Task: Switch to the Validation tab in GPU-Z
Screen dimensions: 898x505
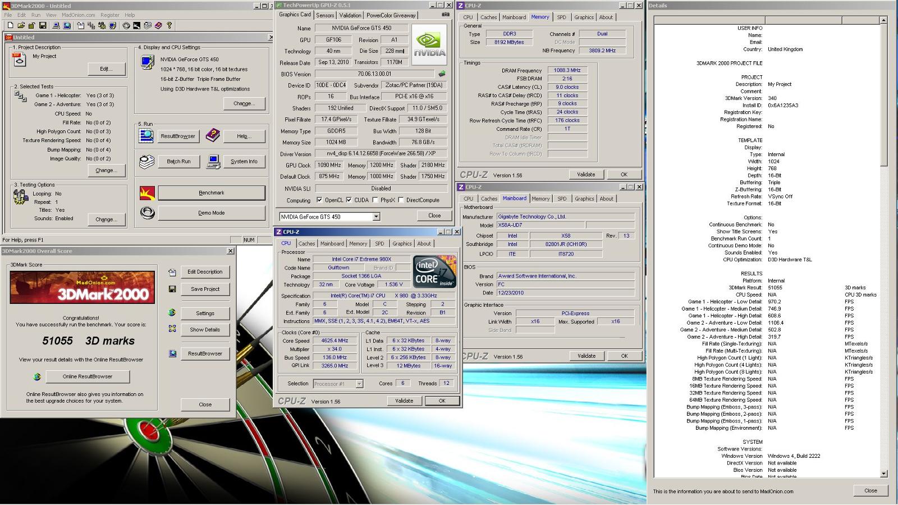Action: tap(350, 15)
